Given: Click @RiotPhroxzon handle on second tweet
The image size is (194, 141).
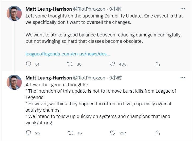Looking at the screenshot, I should point(89,78).
